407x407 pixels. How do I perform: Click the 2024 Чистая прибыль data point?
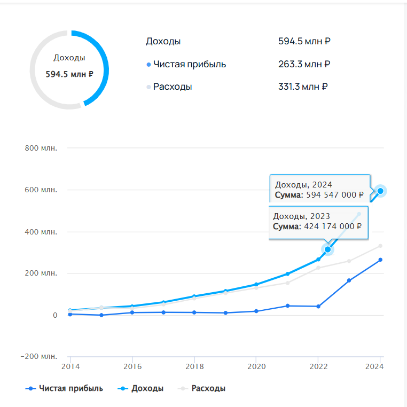click(380, 260)
